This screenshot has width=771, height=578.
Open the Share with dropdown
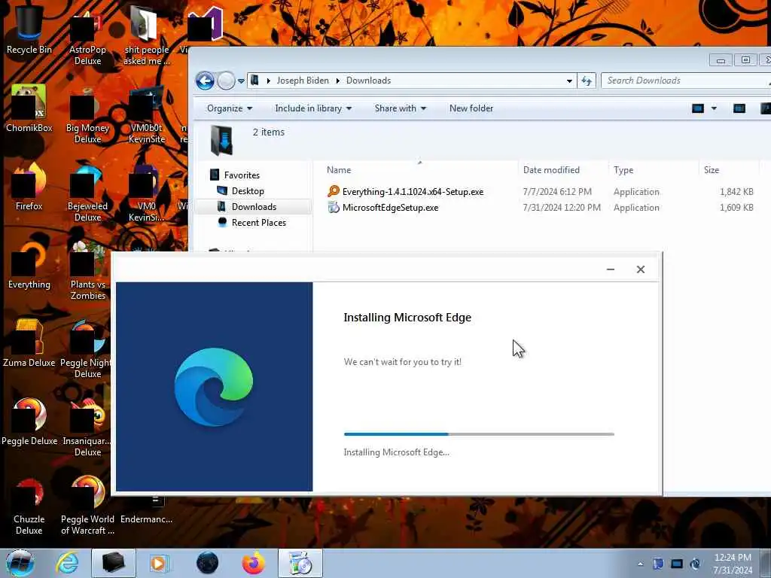[401, 108]
